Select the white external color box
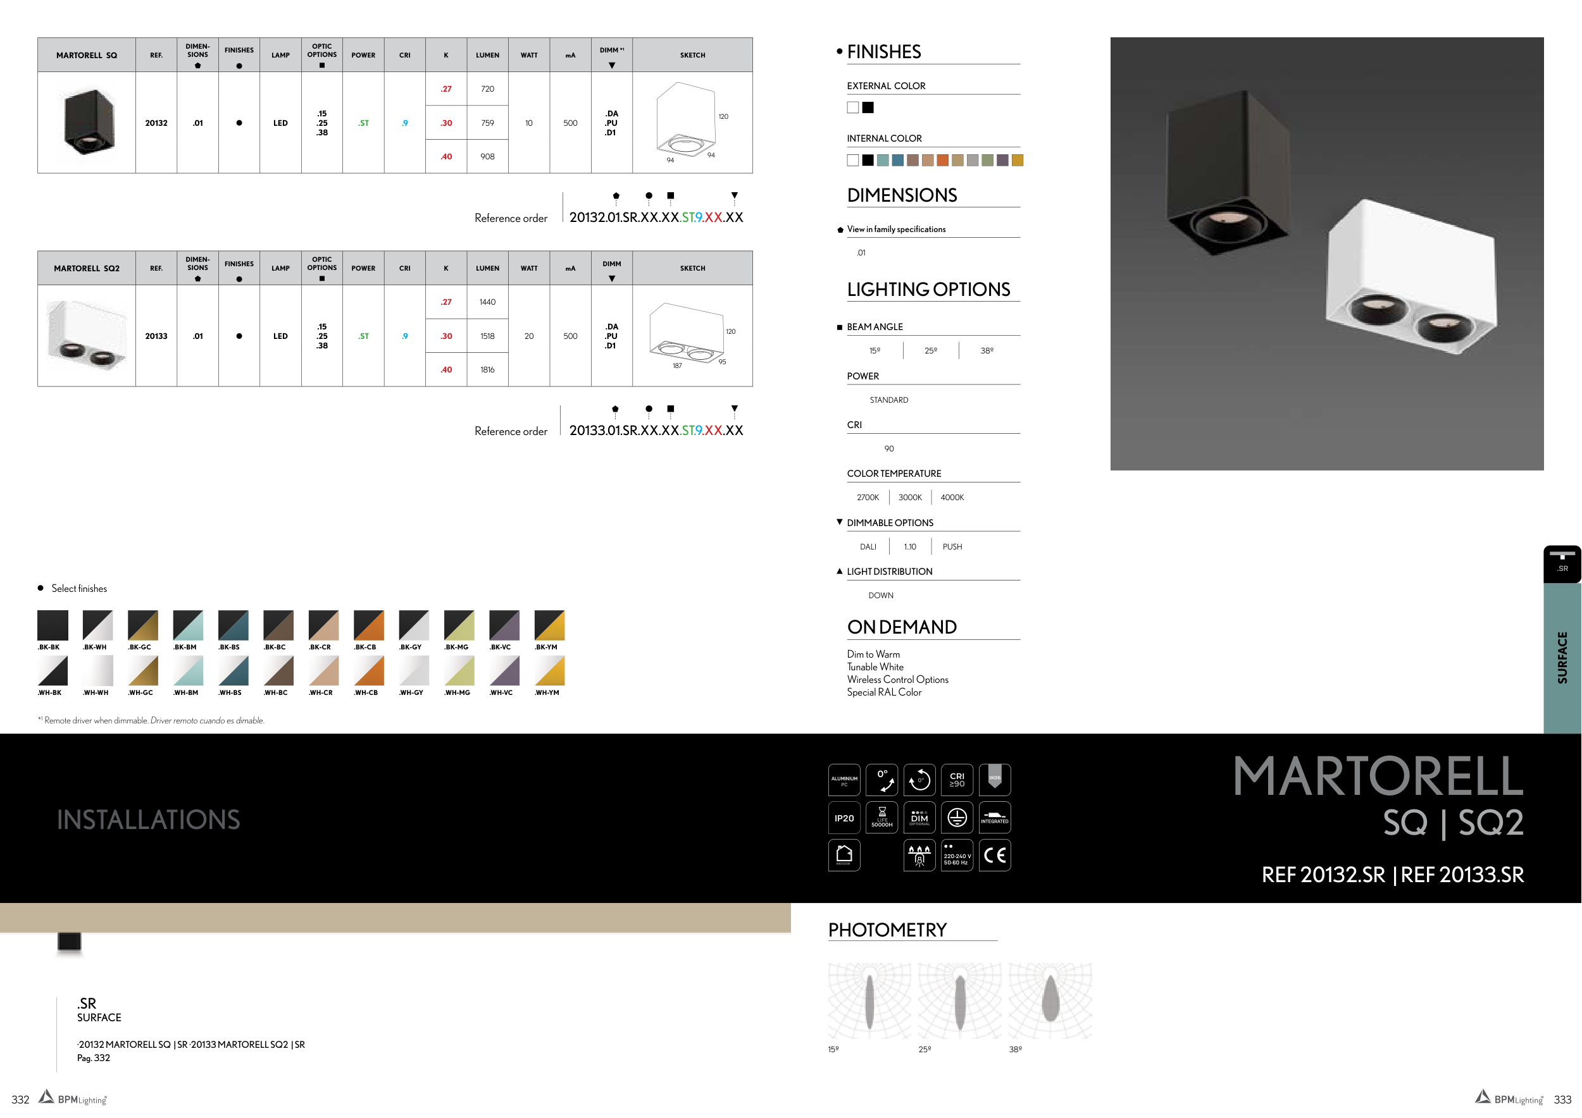 (853, 107)
